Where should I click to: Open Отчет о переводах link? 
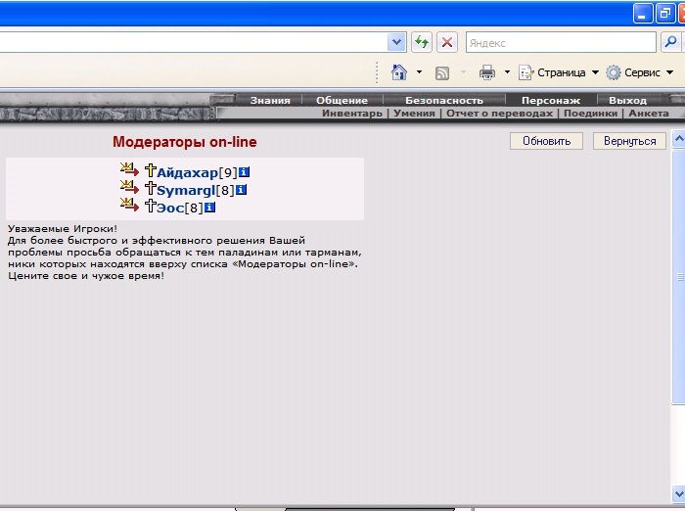point(499,114)
